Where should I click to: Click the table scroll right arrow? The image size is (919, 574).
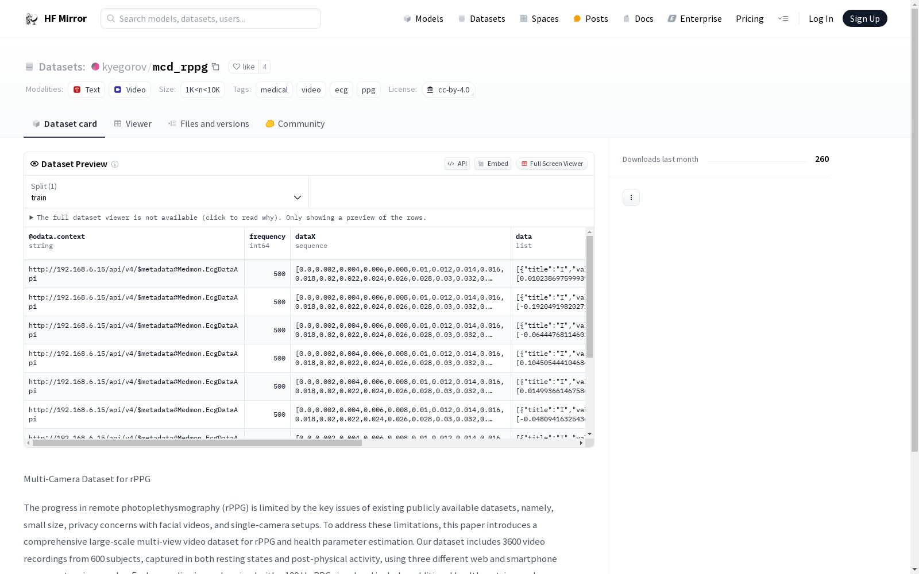tap(581, 443)
